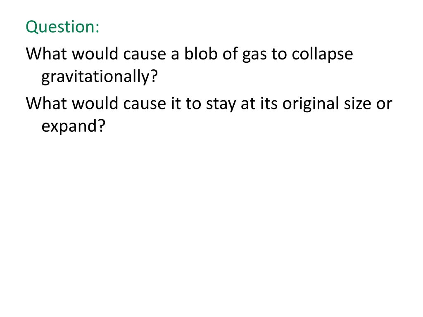Click "would" in the first question line

coord(95,53)
